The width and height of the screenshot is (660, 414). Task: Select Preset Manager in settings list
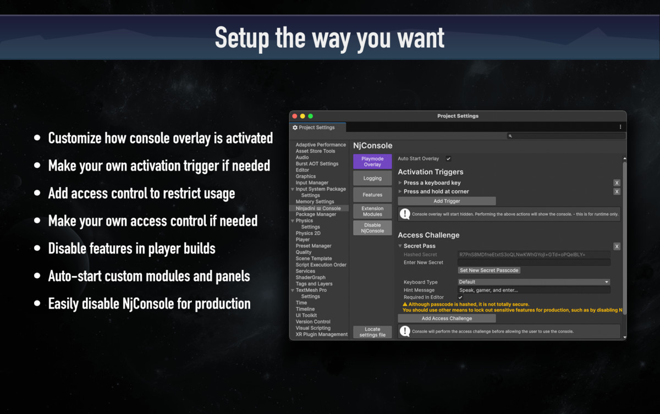tap(313, 246)
